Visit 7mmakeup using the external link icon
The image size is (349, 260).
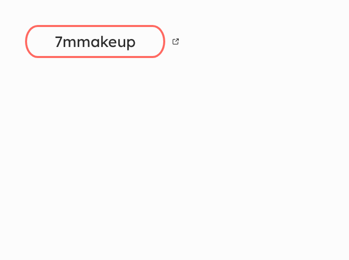[176, 41]
